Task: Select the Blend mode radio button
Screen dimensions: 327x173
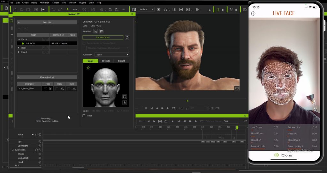Action: 105,111
